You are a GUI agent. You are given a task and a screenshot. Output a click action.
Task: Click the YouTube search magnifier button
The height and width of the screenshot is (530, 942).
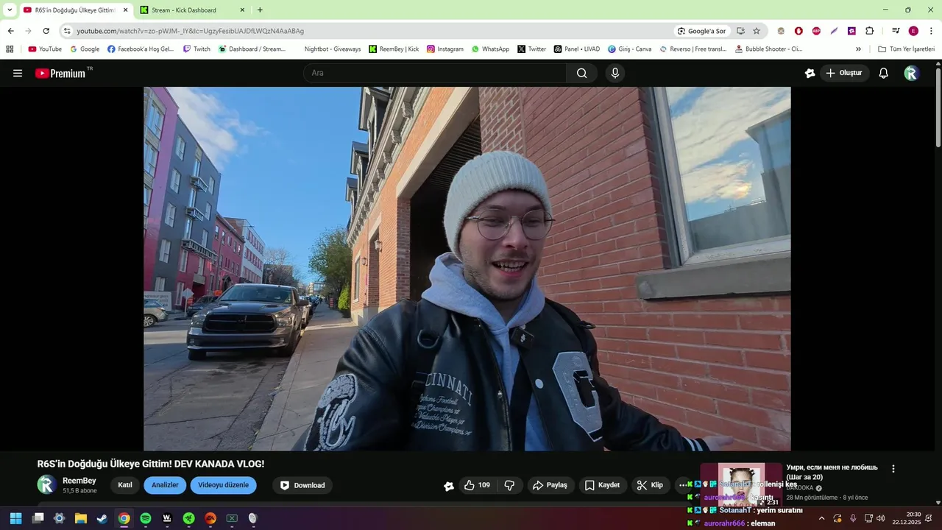click(x=581, y=73)
